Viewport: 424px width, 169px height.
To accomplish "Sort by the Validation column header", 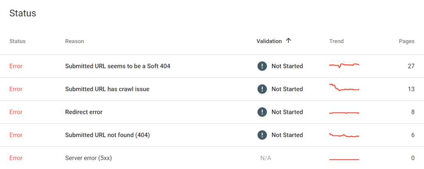I will coord(269,41).
